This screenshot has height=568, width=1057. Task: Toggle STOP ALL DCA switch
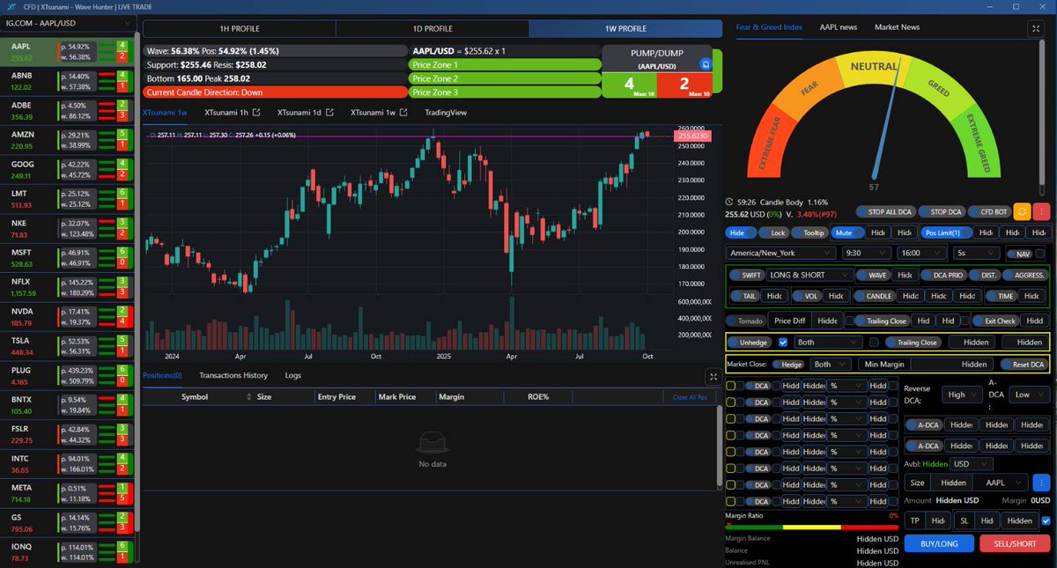[x=884, y=211]
